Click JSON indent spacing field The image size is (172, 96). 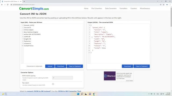62,78
